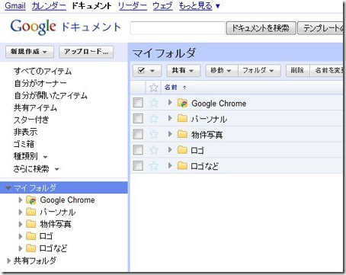Open the Gmail link
346x275 pixels.
[15, 5]
